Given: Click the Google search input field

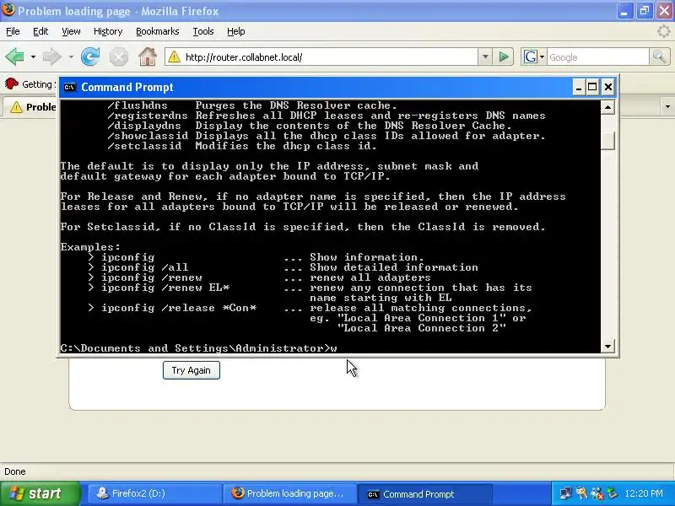Looking at the screenshot, I should tap(598, 57).
